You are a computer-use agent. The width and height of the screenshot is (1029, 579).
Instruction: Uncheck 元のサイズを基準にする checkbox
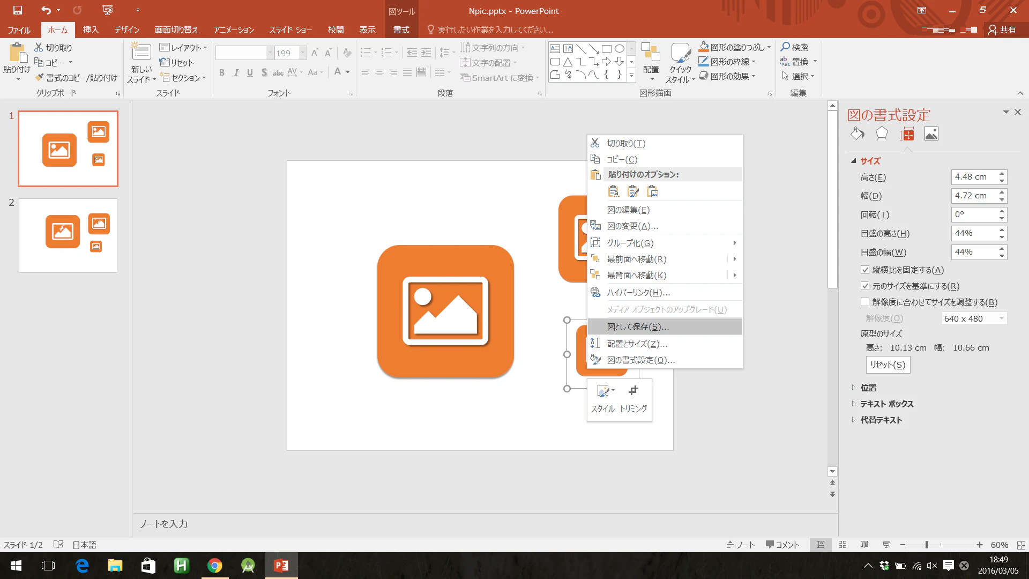[x=865, y=286]
